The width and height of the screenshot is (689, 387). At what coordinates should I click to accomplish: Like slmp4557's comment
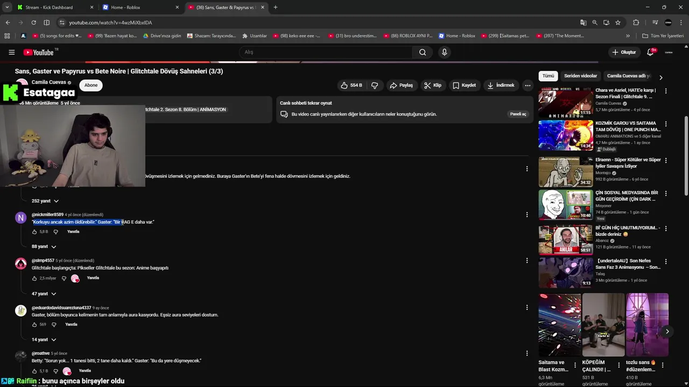(34, 278)
